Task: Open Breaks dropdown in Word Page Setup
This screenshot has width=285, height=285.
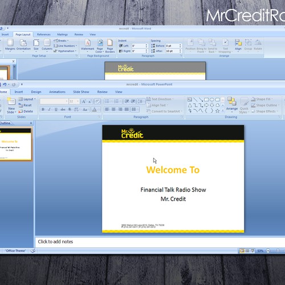Action: click(61, 40)
